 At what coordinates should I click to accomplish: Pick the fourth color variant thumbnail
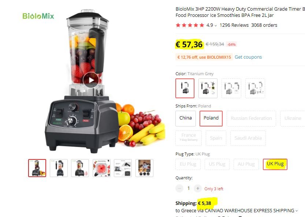(x=255, y=88)
